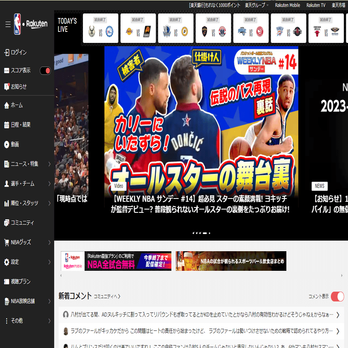Click the banner strip left arrow
The width and height of the screenshot is (348, 348).
coord(61,275)
